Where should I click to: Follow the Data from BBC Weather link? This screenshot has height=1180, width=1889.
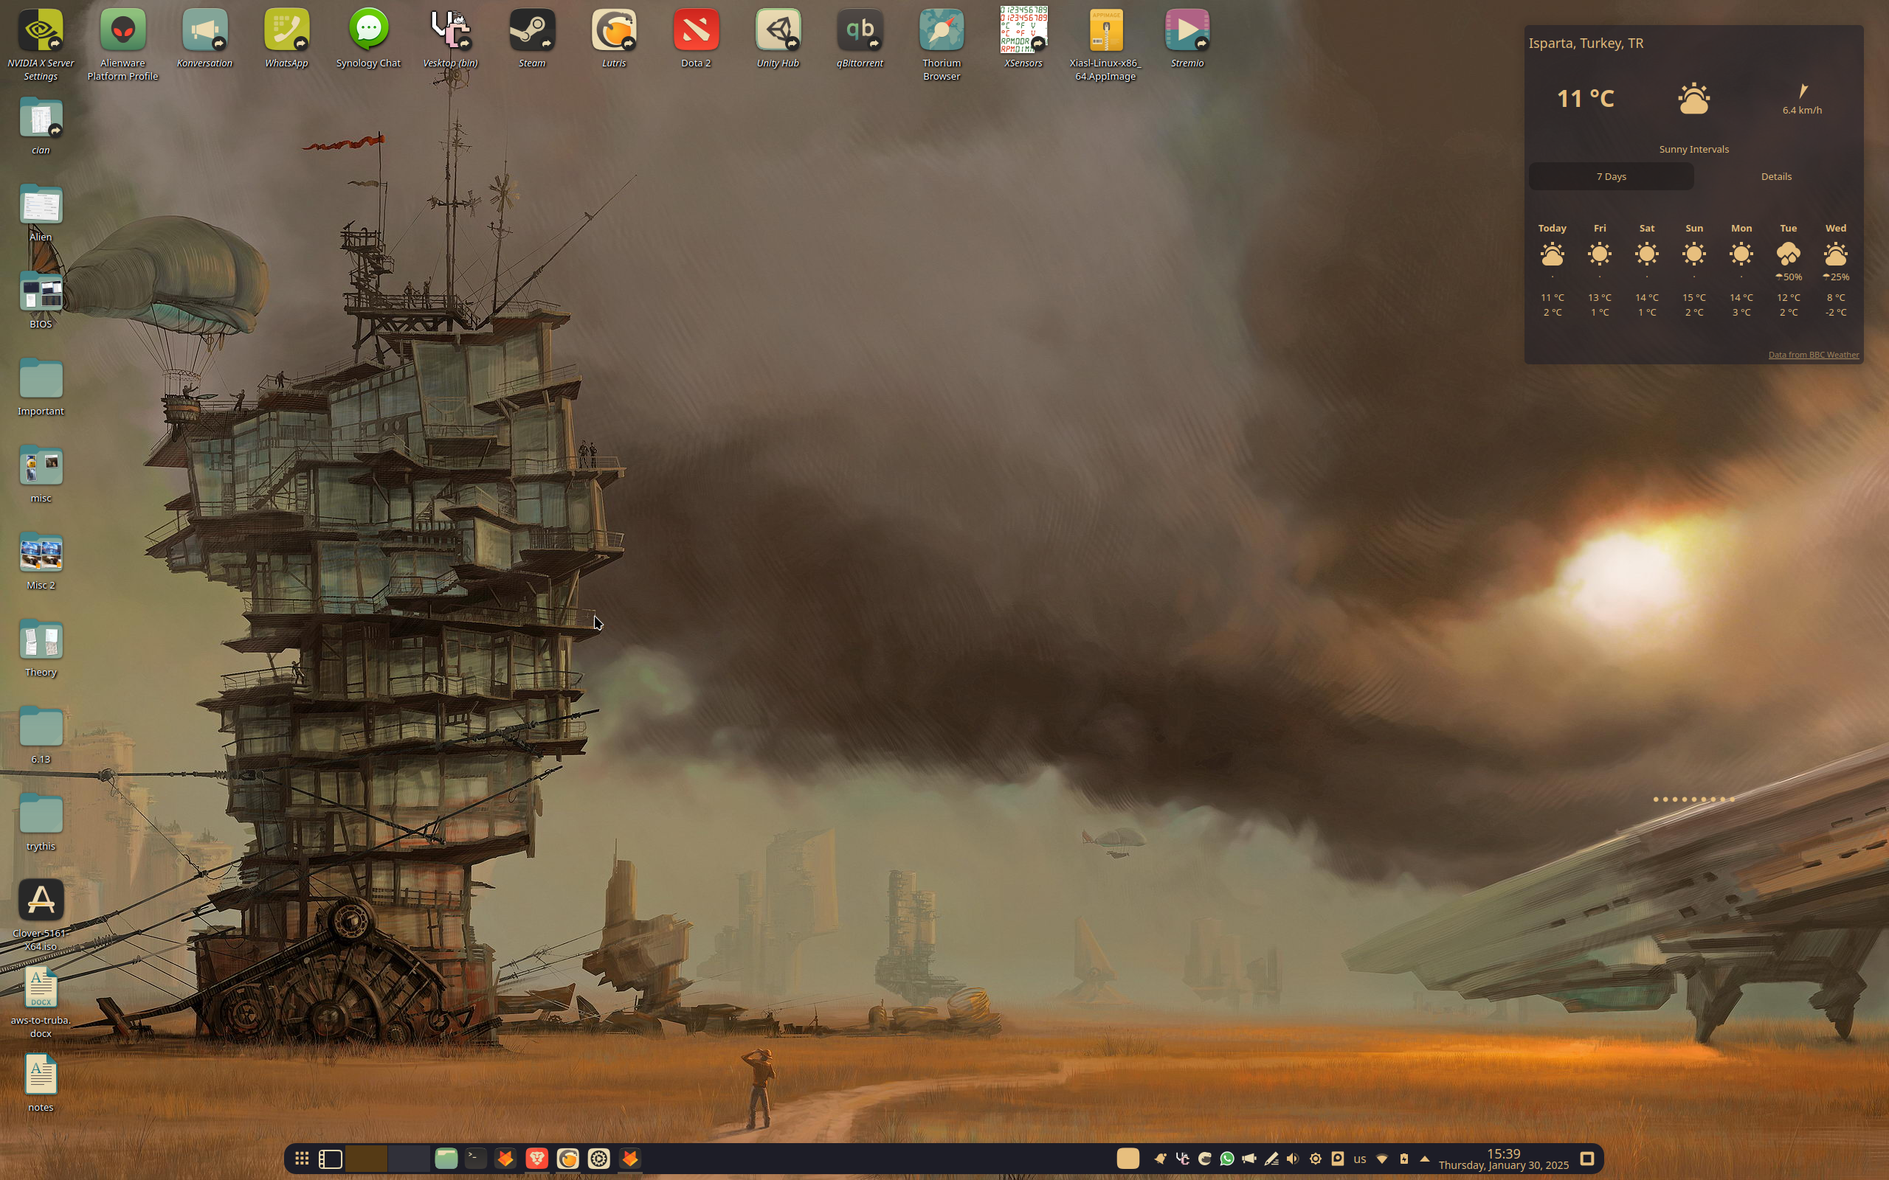coord(1813,355)
